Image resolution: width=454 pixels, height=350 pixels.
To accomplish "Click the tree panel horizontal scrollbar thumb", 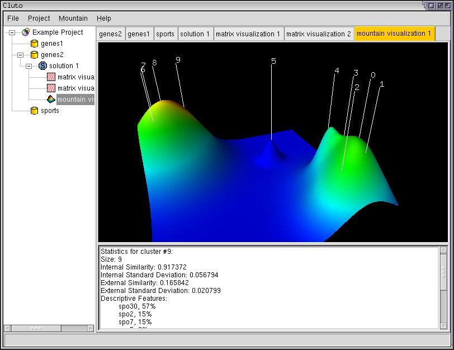I will 36,328.
